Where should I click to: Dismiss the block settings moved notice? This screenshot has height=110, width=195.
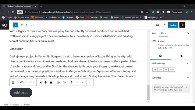point(186,87)
